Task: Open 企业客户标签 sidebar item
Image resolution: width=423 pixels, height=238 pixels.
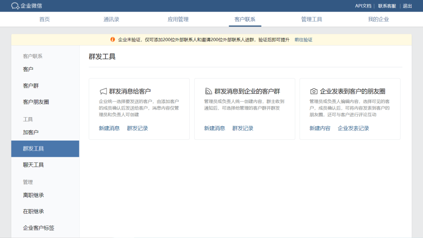Action: point(45,228)
